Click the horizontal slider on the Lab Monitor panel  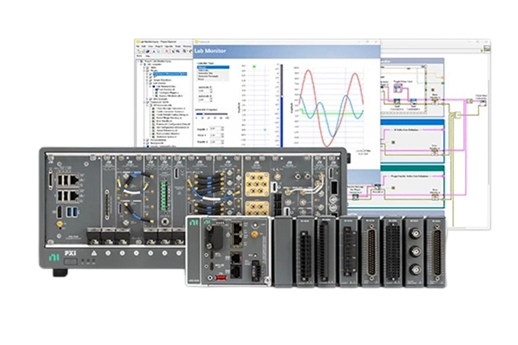(x=212, y=114)
